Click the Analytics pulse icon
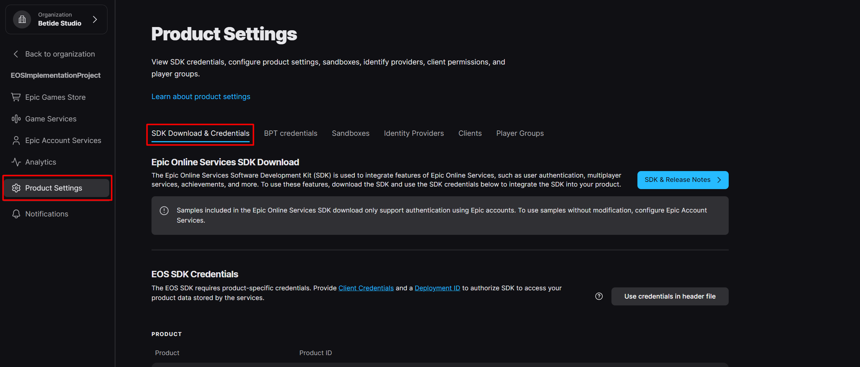 pos(16,162)
